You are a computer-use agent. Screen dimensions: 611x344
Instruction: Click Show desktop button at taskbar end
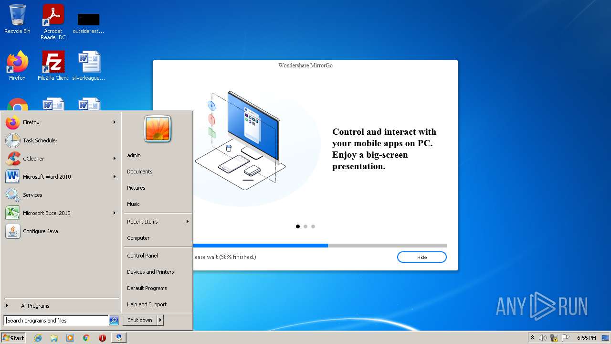coord(606,338)
